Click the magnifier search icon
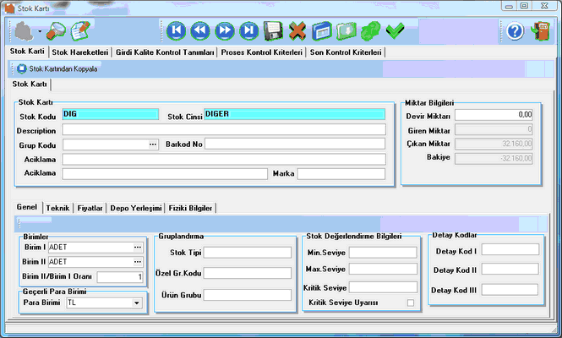The width and height of the screenshot is (562, 338). coord(57,30)
